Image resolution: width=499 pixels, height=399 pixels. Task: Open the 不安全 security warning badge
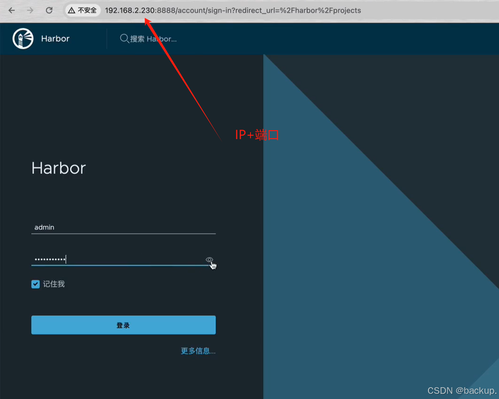tap(83, 10)
